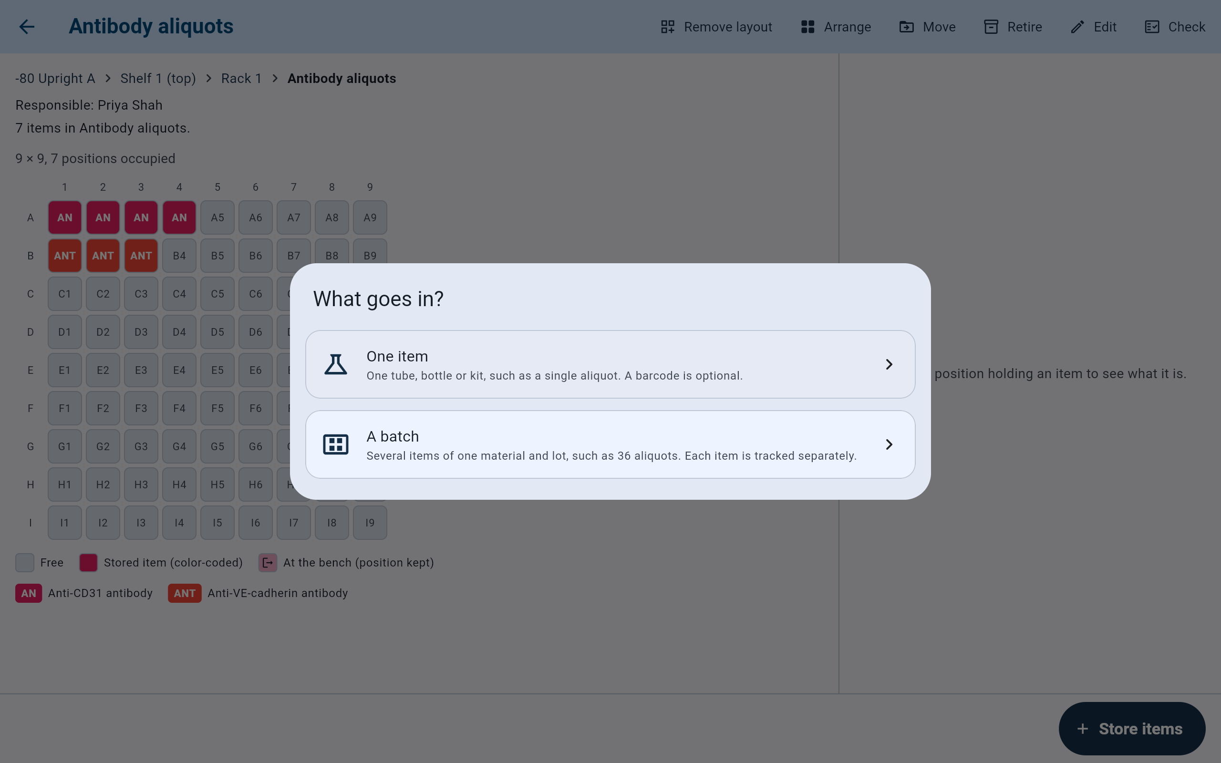Open -80 Upright A breadcrumb
The height and width of the screenshot is (763, 1221).
pyautogui.click(x=55, y=79)
